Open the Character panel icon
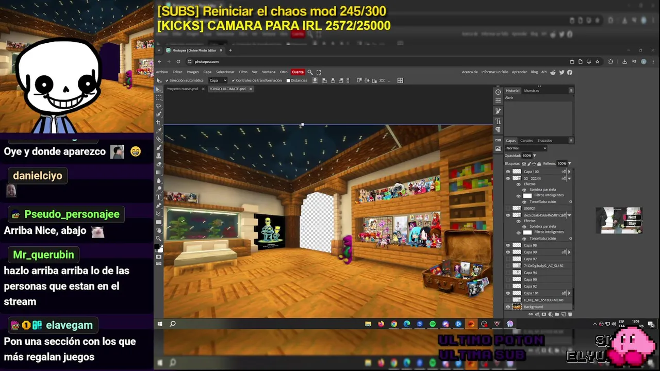Viewport: 660px width, 371px height. (x=498, y=121)
